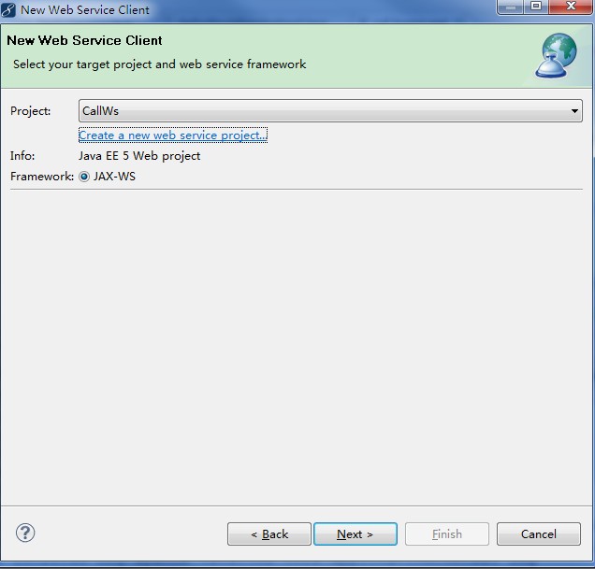The width and height of the screenshot is (595, 569).
Task: Dismiss the wizard with the Cancel button
Action: pos(539,534)
